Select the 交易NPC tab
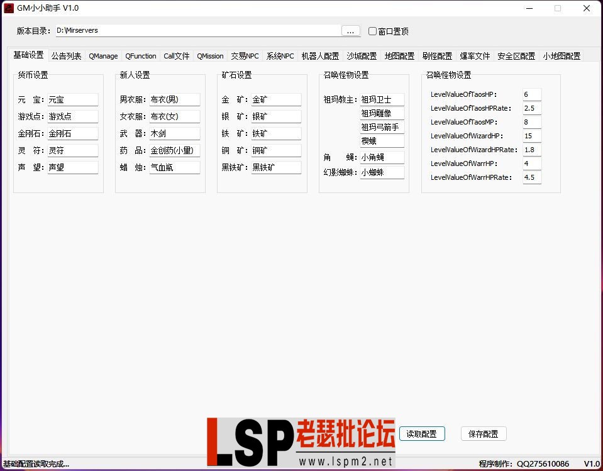603x471 pixels. (245, 55)
